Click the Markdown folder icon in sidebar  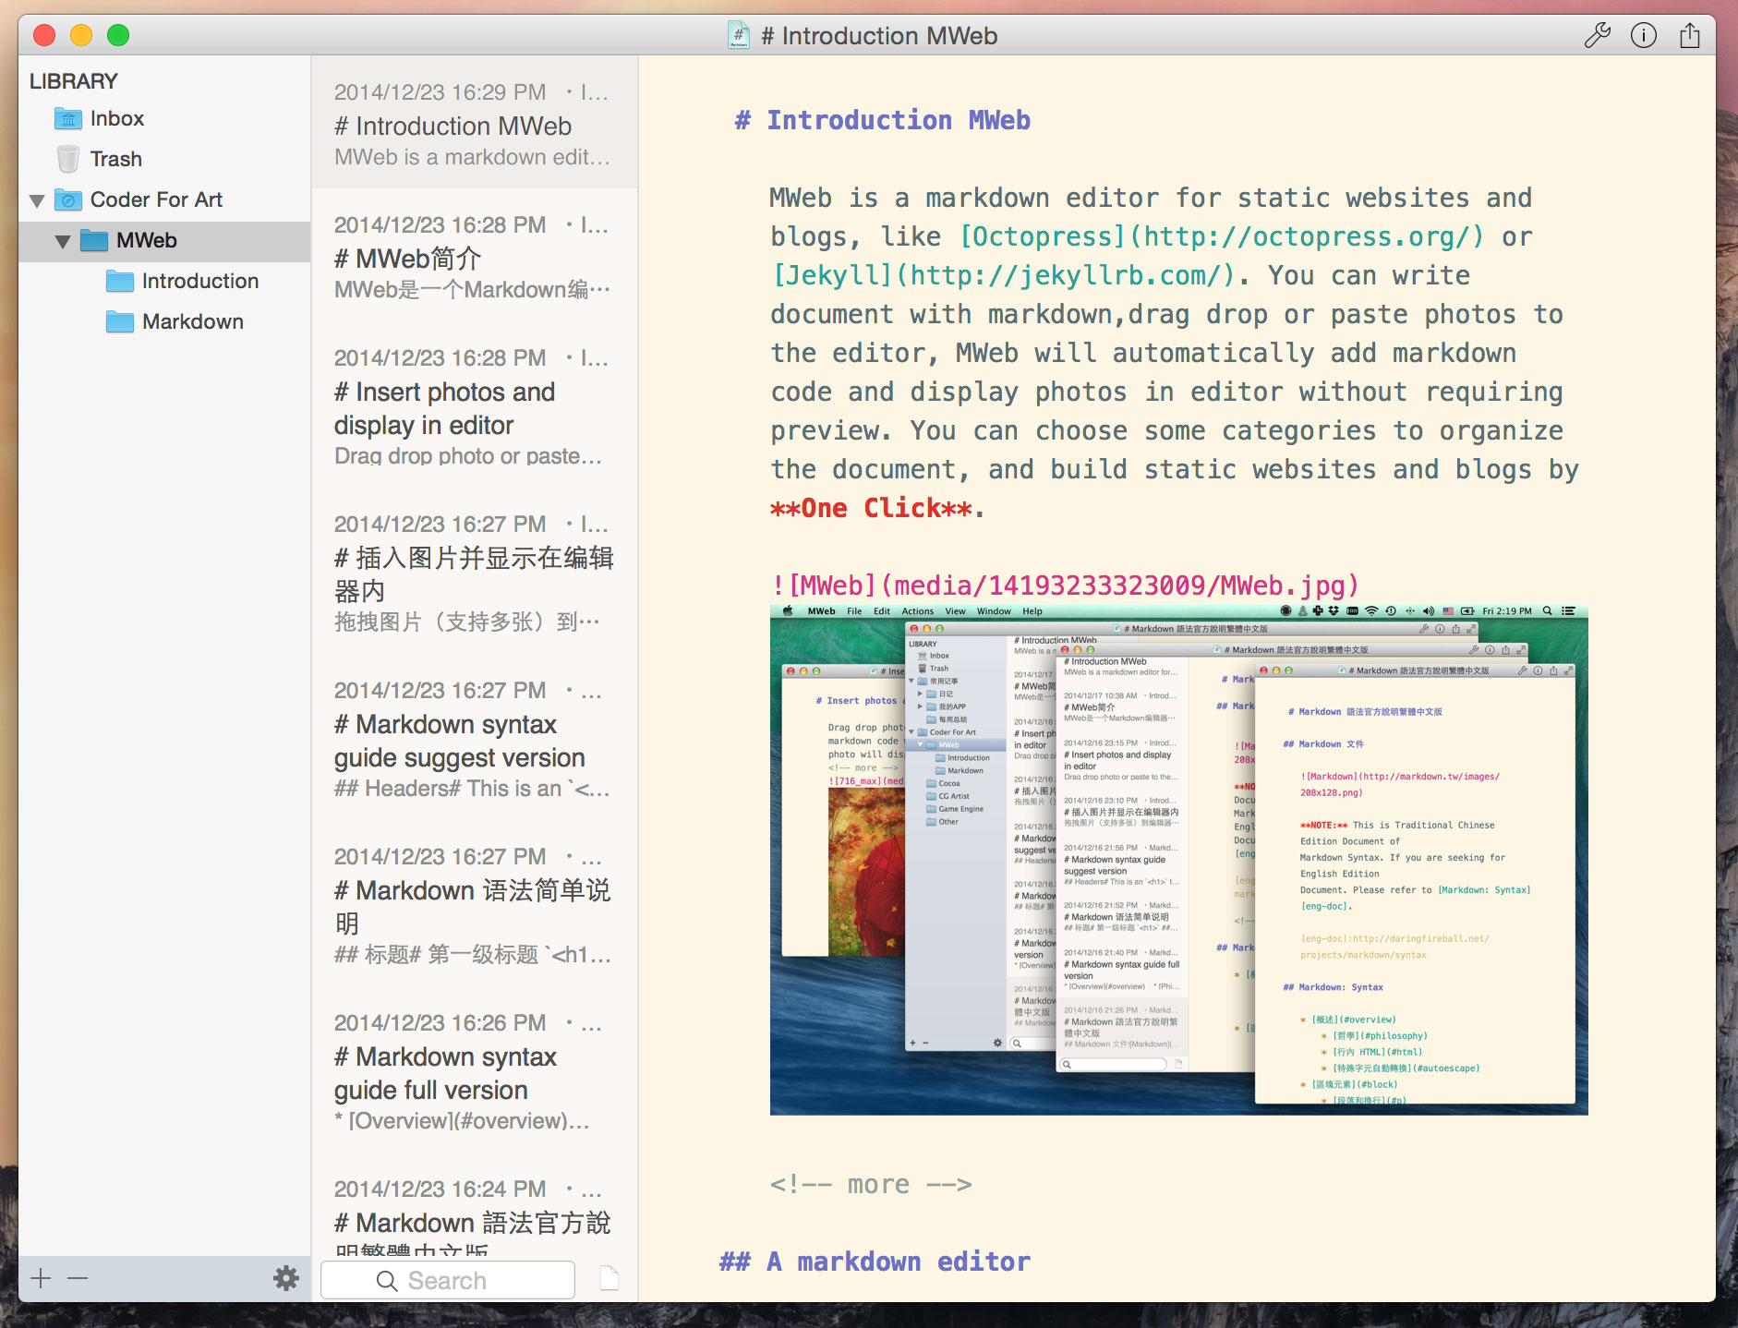[120, 321]
